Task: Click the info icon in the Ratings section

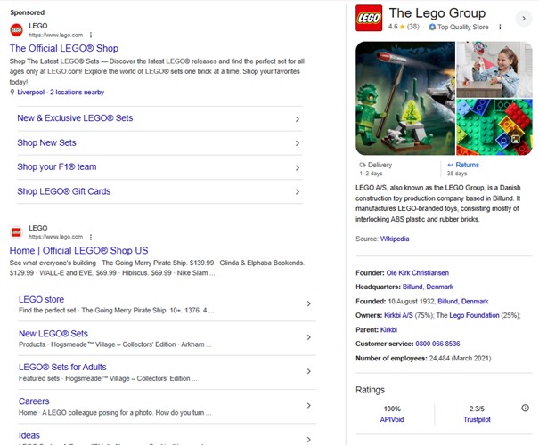Action: click(x=525, y=408)
